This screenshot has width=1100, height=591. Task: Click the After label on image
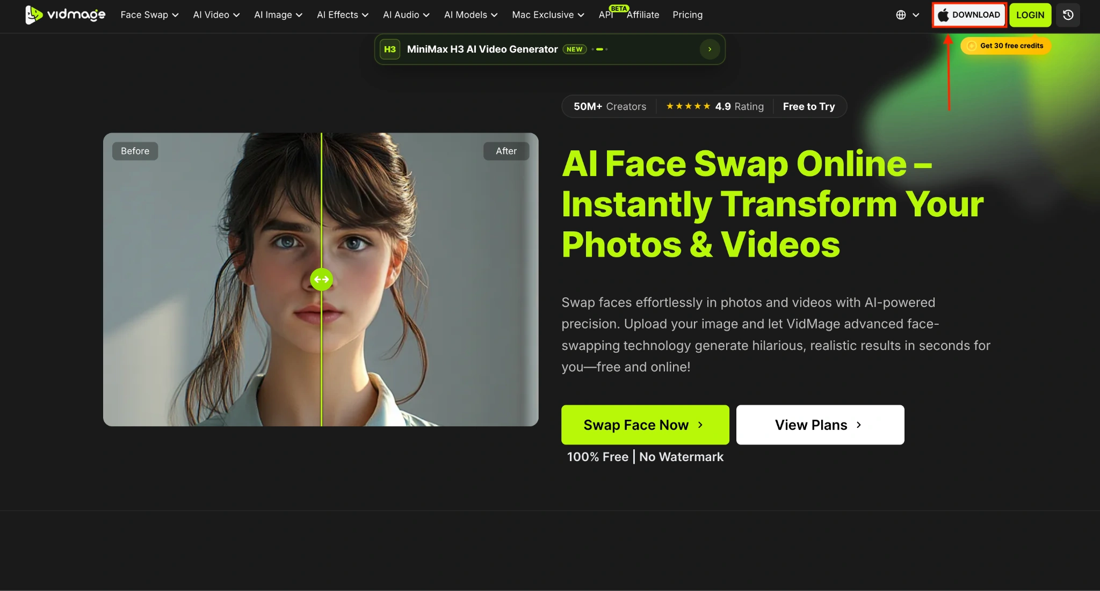(506, 151)
